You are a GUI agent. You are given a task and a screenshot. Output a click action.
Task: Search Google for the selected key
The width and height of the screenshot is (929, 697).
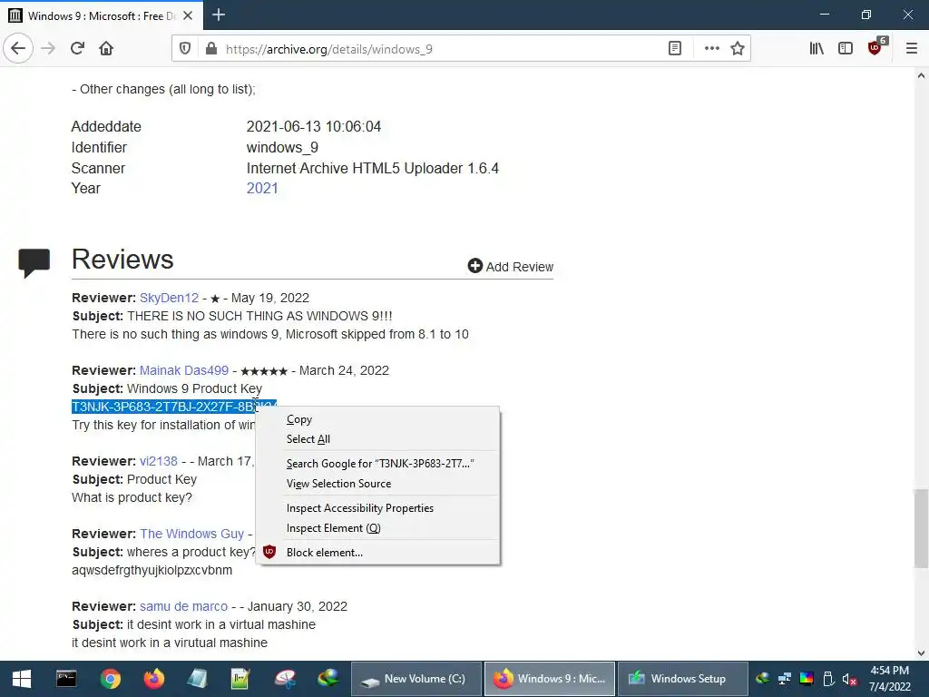coord(378,464)
